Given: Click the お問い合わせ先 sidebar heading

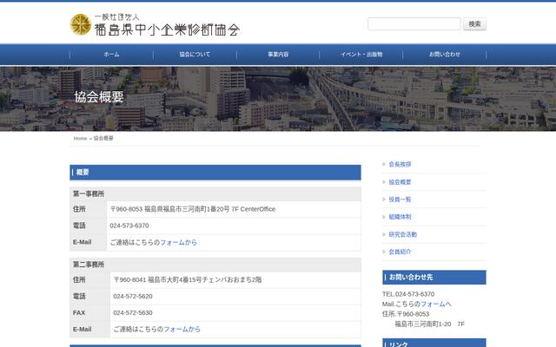Looking at the screenshot, I should [434, 278].
